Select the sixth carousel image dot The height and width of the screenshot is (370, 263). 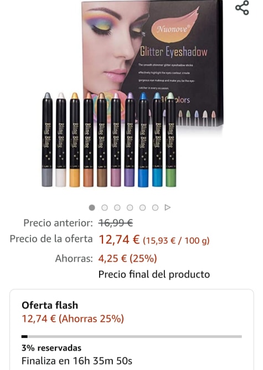pos(155,207)
